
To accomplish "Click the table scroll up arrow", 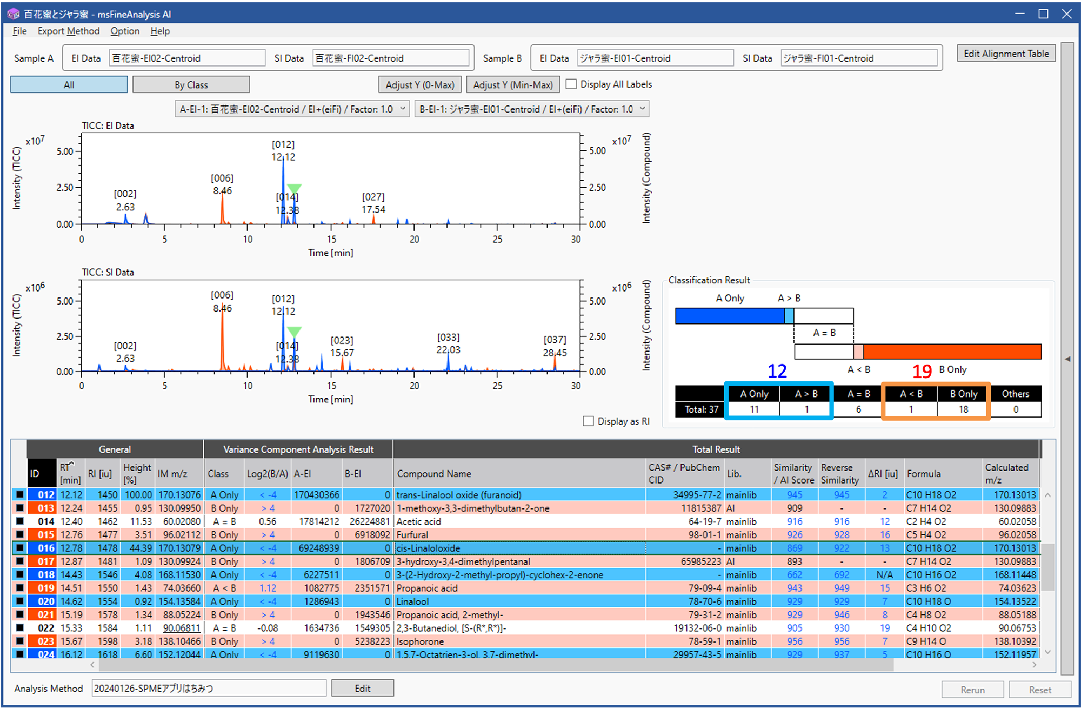I will click(1047, 495).
